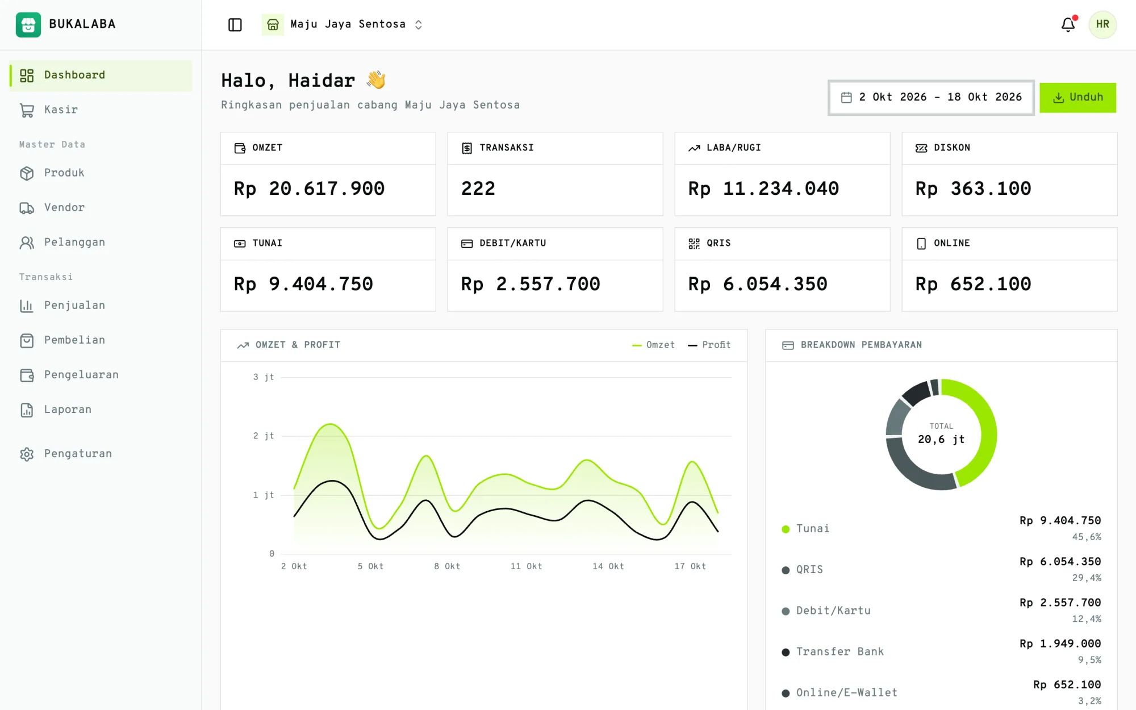The image size is (1136, 710).
Task: Open the Pengeluaran page
Action: click(101, 375)
